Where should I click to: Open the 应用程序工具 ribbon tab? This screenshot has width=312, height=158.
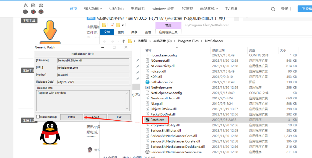point(168,32)
